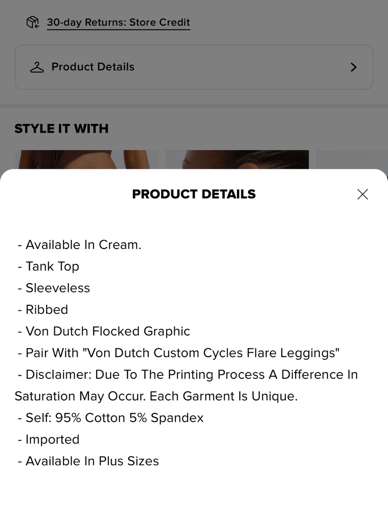
Task: Click the Available In Plus Sizes line
Action: 88,461
